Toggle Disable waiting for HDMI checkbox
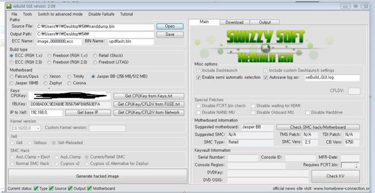This screenshot has width=375, height=193. (253, 106)
